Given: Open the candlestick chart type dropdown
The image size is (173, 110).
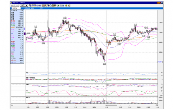Looking at the screenshot, I should [x=15, y=5].
